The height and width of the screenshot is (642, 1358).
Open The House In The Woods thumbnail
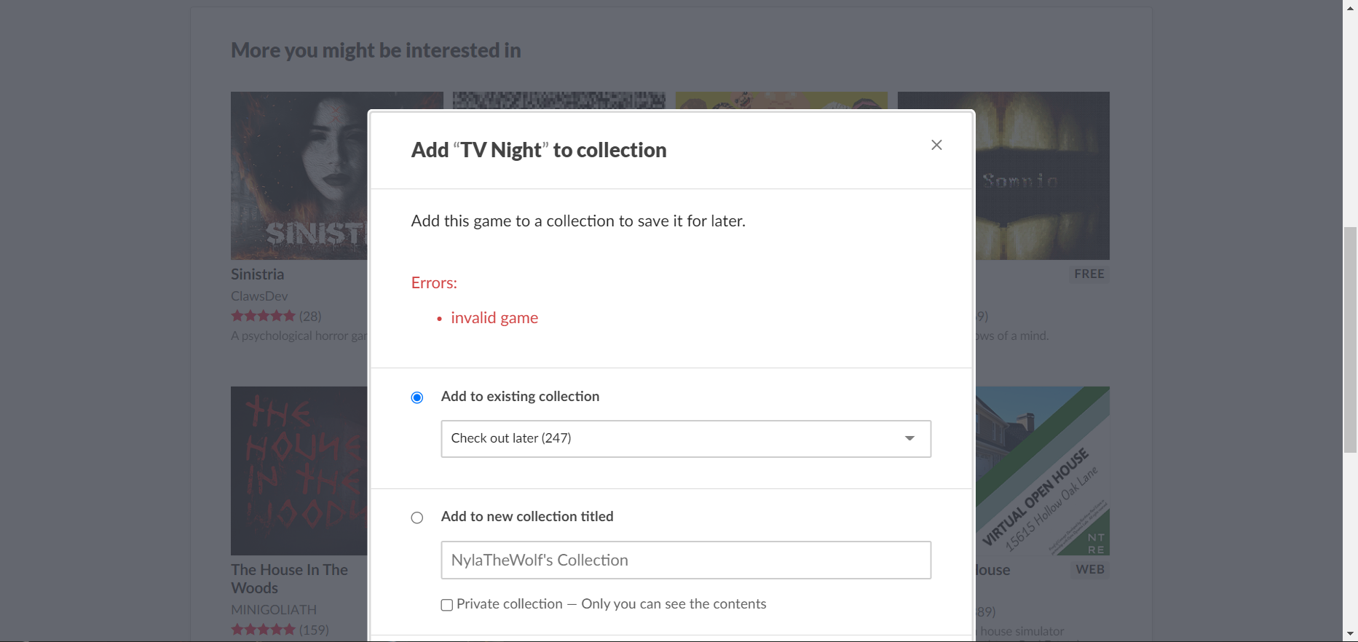click(299, 471)
